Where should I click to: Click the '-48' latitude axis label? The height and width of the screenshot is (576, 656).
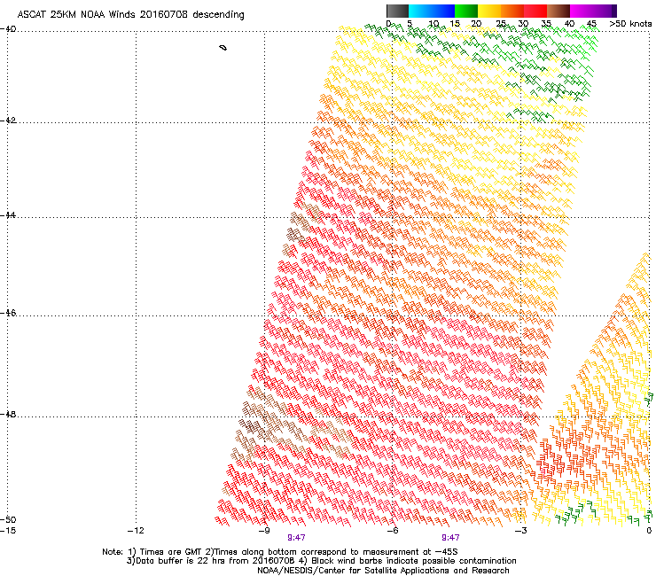point(8,414)
